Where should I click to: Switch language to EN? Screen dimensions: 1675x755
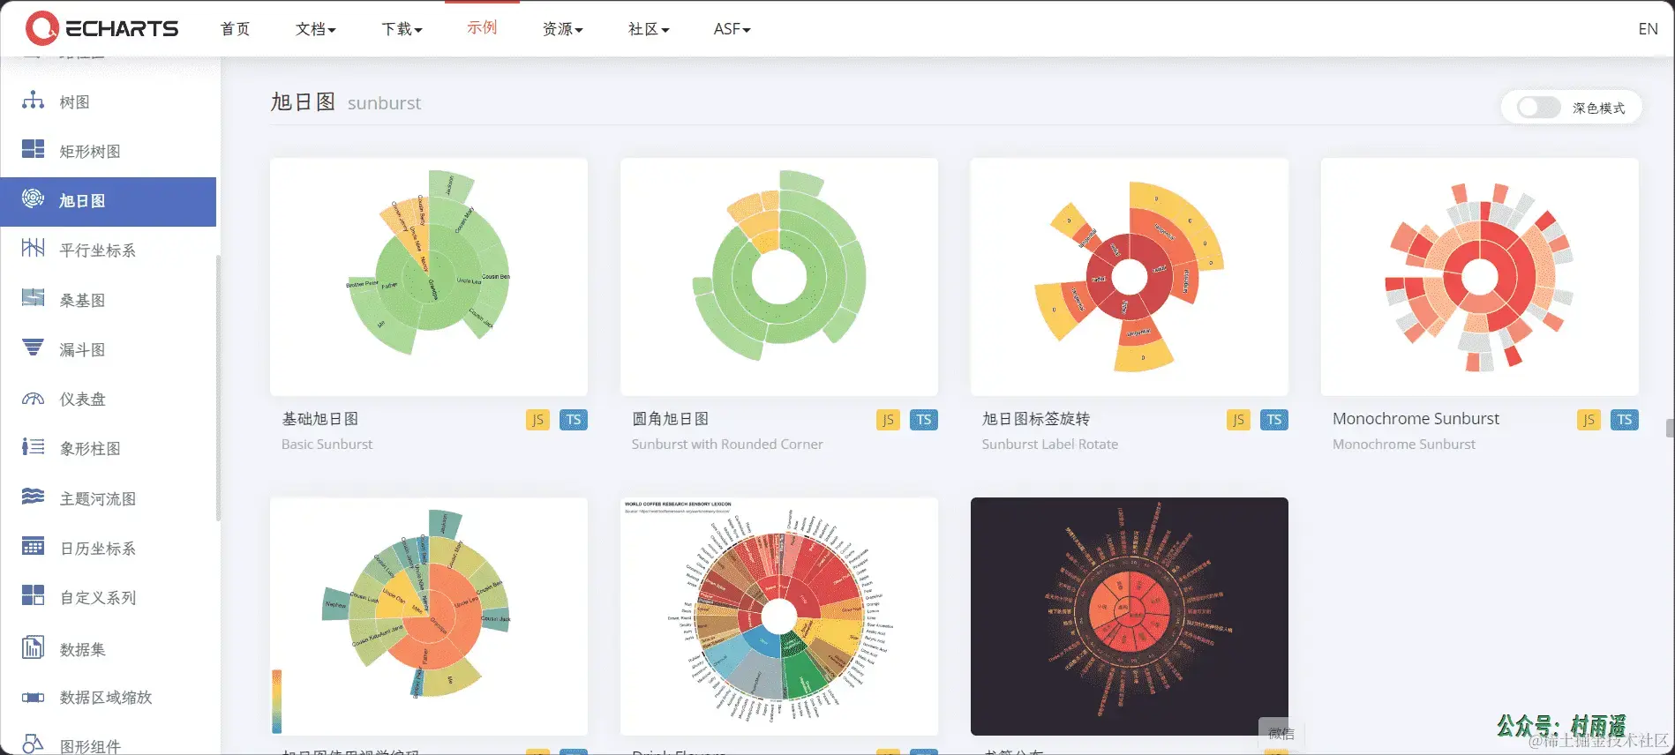[1648, 29]
